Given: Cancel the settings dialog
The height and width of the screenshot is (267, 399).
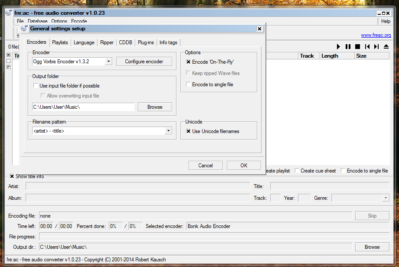Looking at the screenshot, I should [x=206, y=166].
